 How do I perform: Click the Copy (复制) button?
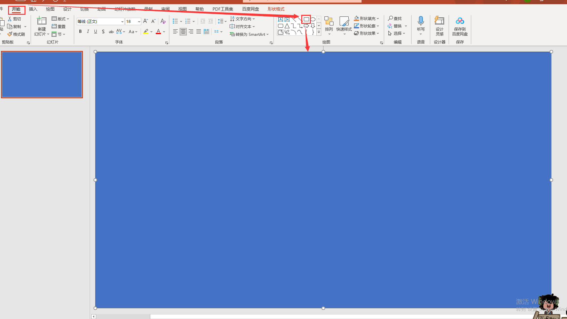[15, 26]
